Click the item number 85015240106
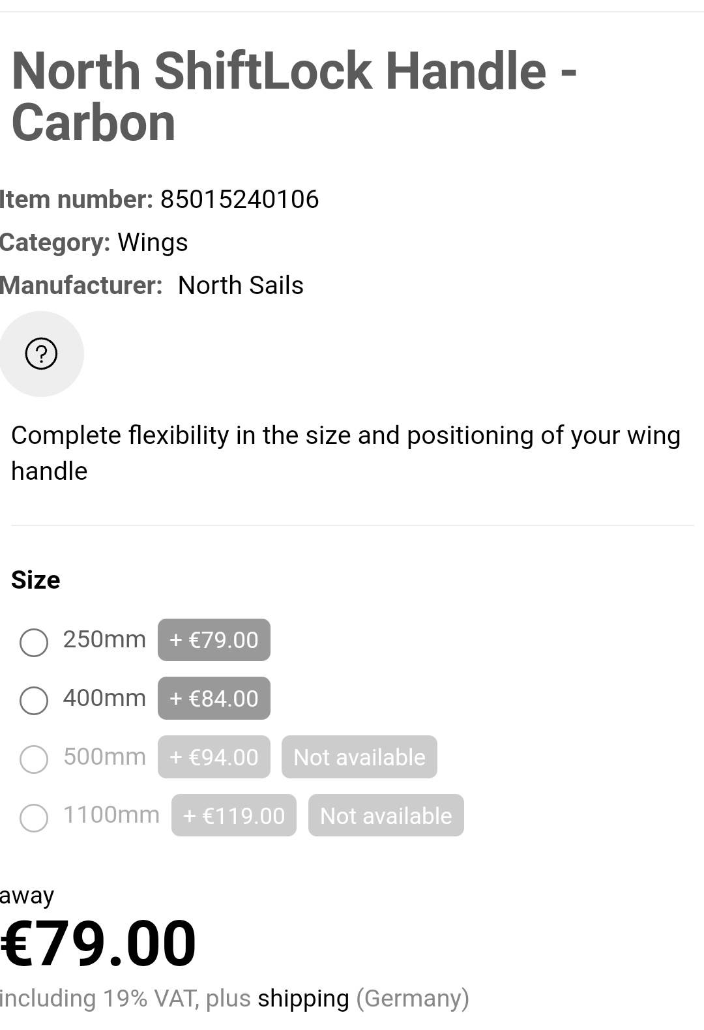This screenshot has width=704, height=1030. tap(239, 199)
